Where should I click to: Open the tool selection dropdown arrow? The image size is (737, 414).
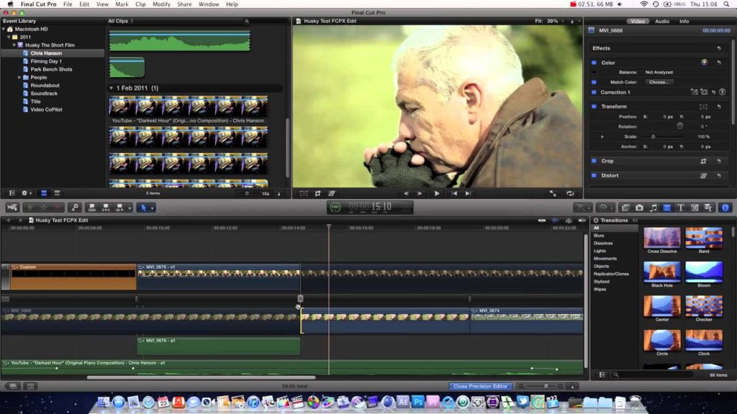[153, 208]
